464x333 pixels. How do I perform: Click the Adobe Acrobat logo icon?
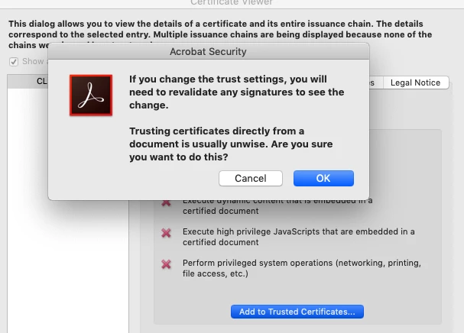[91, 95]
